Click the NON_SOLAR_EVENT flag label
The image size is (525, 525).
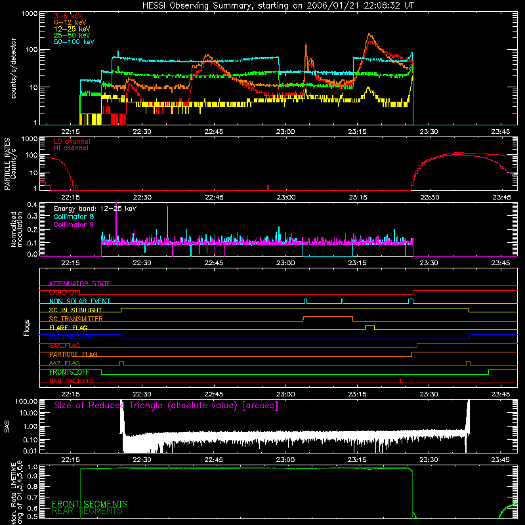pyautogui.click(x=79, y=301)
